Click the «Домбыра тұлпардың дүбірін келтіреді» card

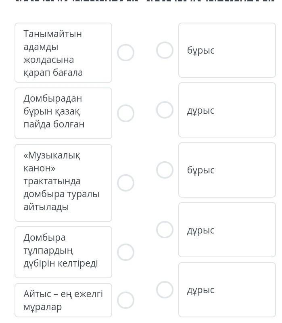pyautogui.click(x=63, y=252)
